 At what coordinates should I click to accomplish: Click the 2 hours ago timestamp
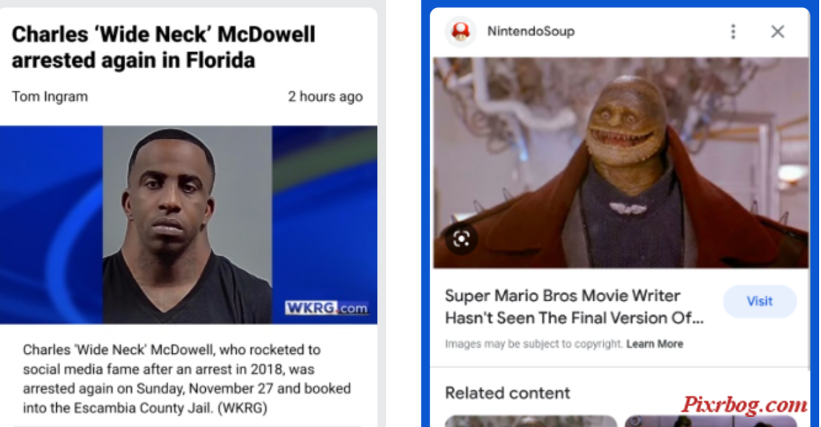(325, 96)
